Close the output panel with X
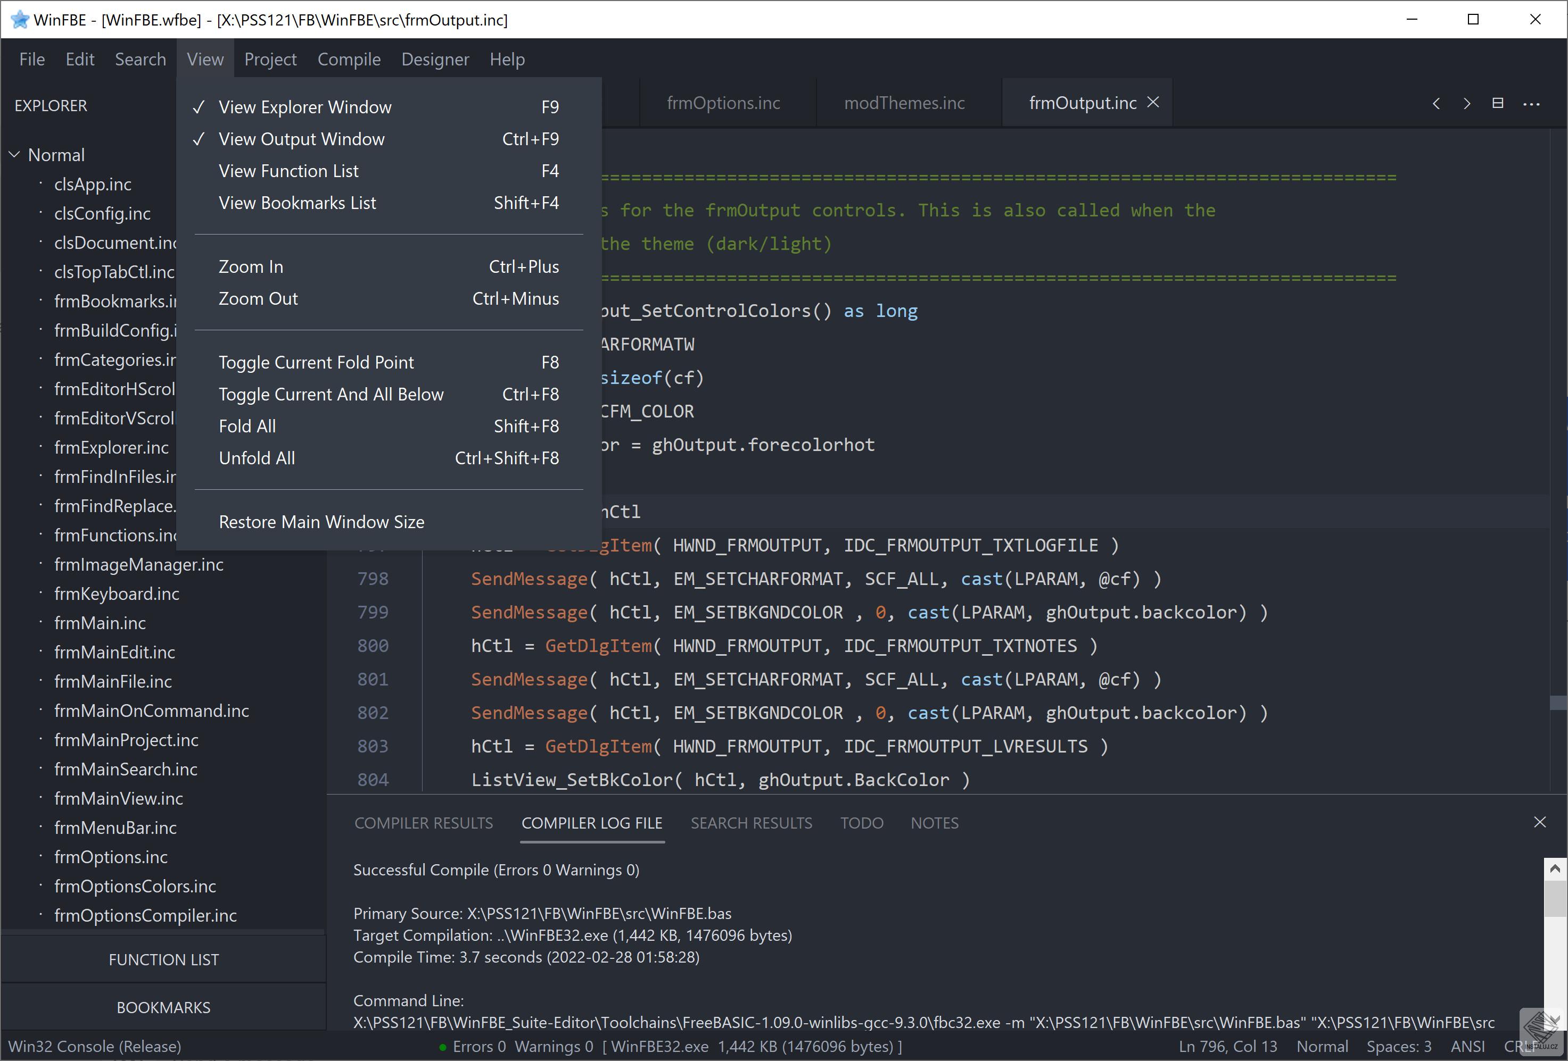This screenshot has width=1568, height=1061. 1539,822
